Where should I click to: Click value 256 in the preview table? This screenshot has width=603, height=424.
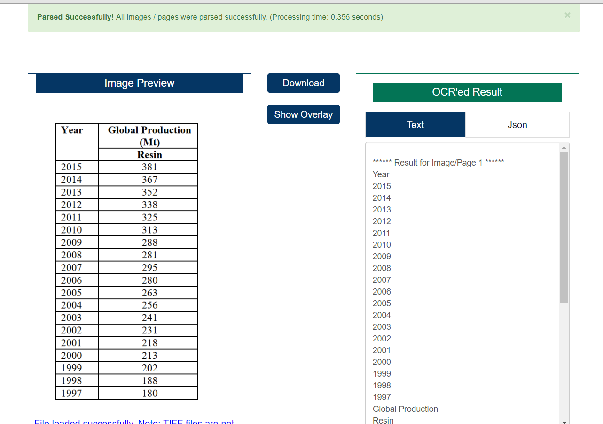149,305
